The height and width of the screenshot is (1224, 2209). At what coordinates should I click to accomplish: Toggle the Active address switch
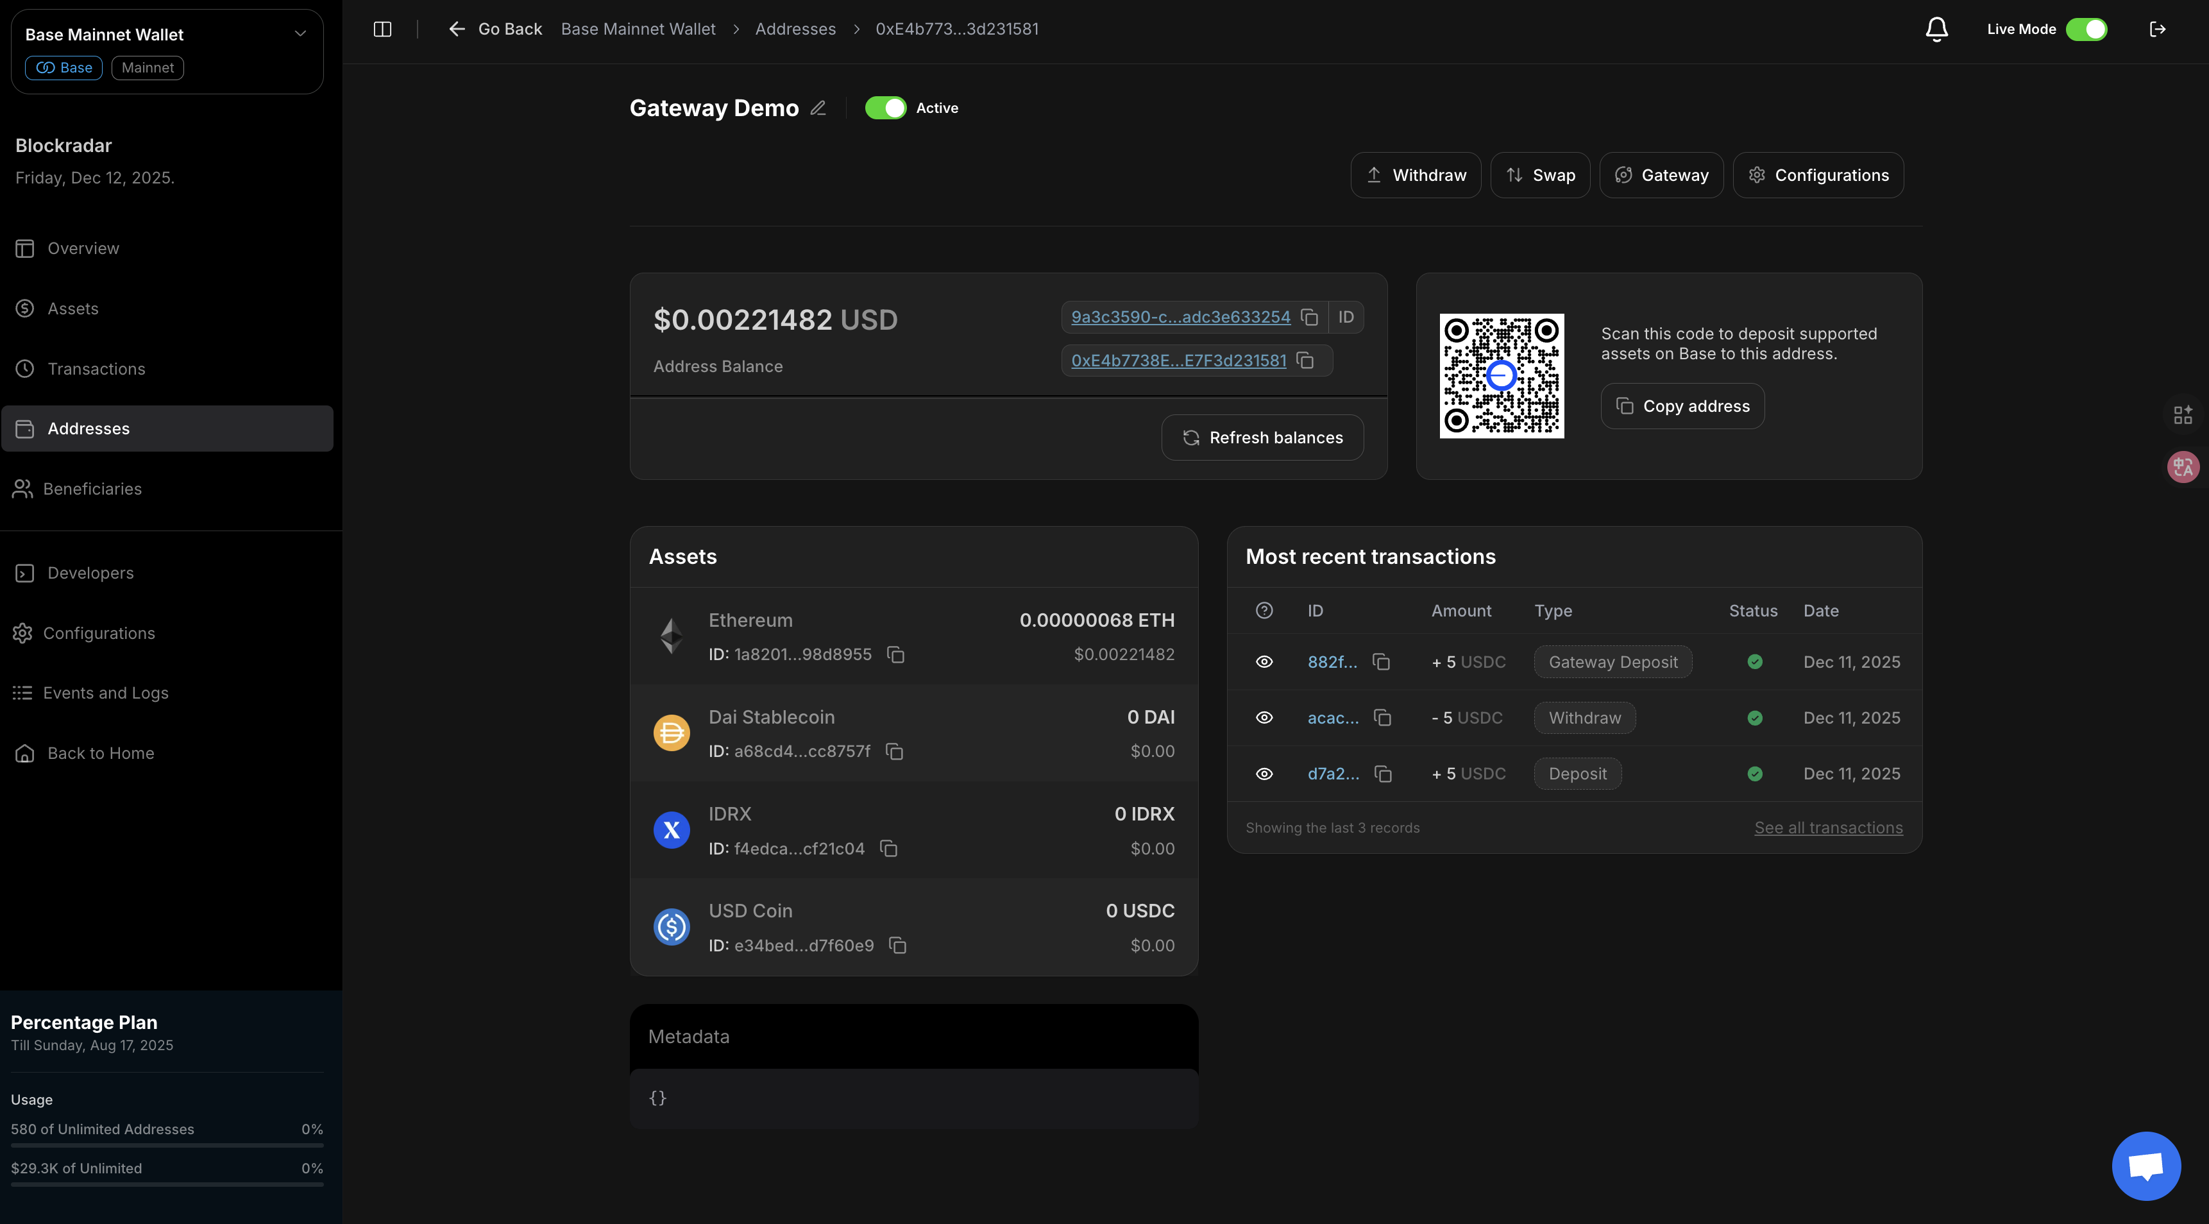[x=885, y=108]
